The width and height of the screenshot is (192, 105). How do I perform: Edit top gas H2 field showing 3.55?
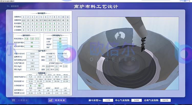[65, 66]
